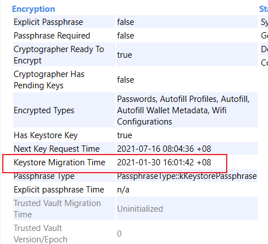
Task: Click the Uninitialized value
Action: point(140,209)
